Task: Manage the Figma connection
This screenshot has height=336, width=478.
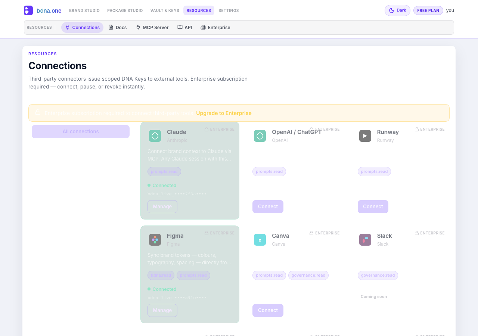Action: 162,310
